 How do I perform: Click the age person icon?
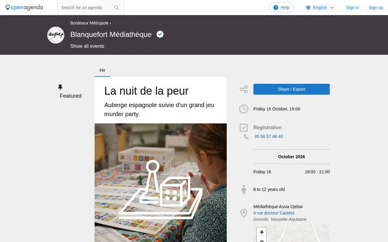(244, 189)
